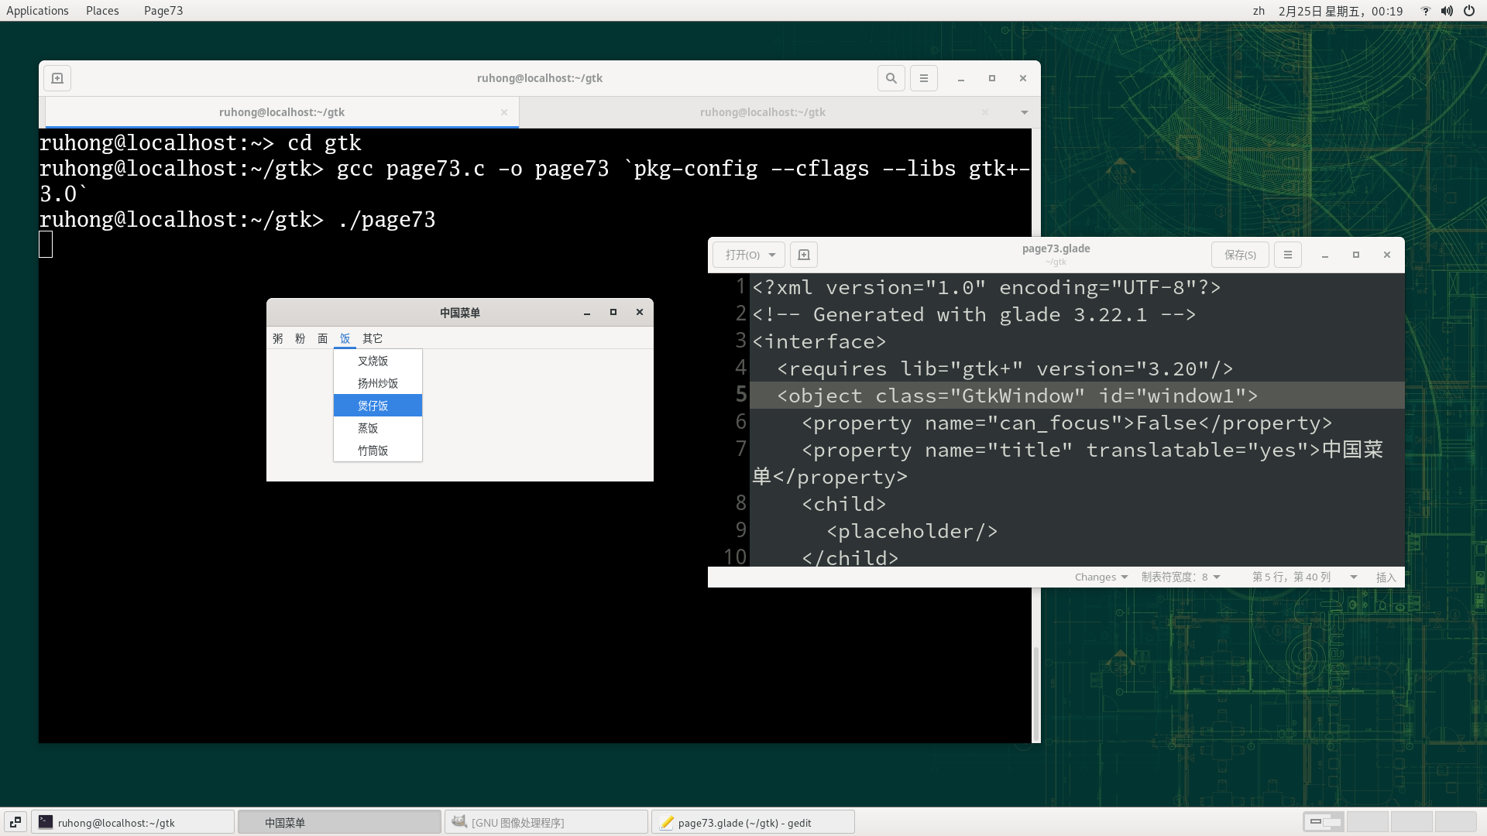Screen dimensions: 1487x836
Task: Select the 扬州炒饭 menu item
Action: tap(378, 383)
